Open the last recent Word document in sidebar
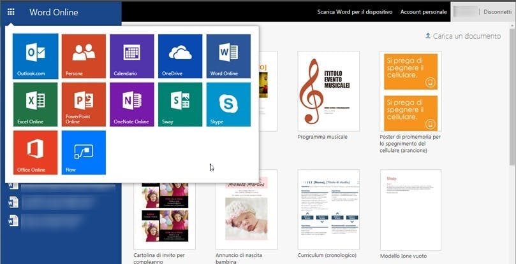 pyautogui.click(x=46, y=221)
